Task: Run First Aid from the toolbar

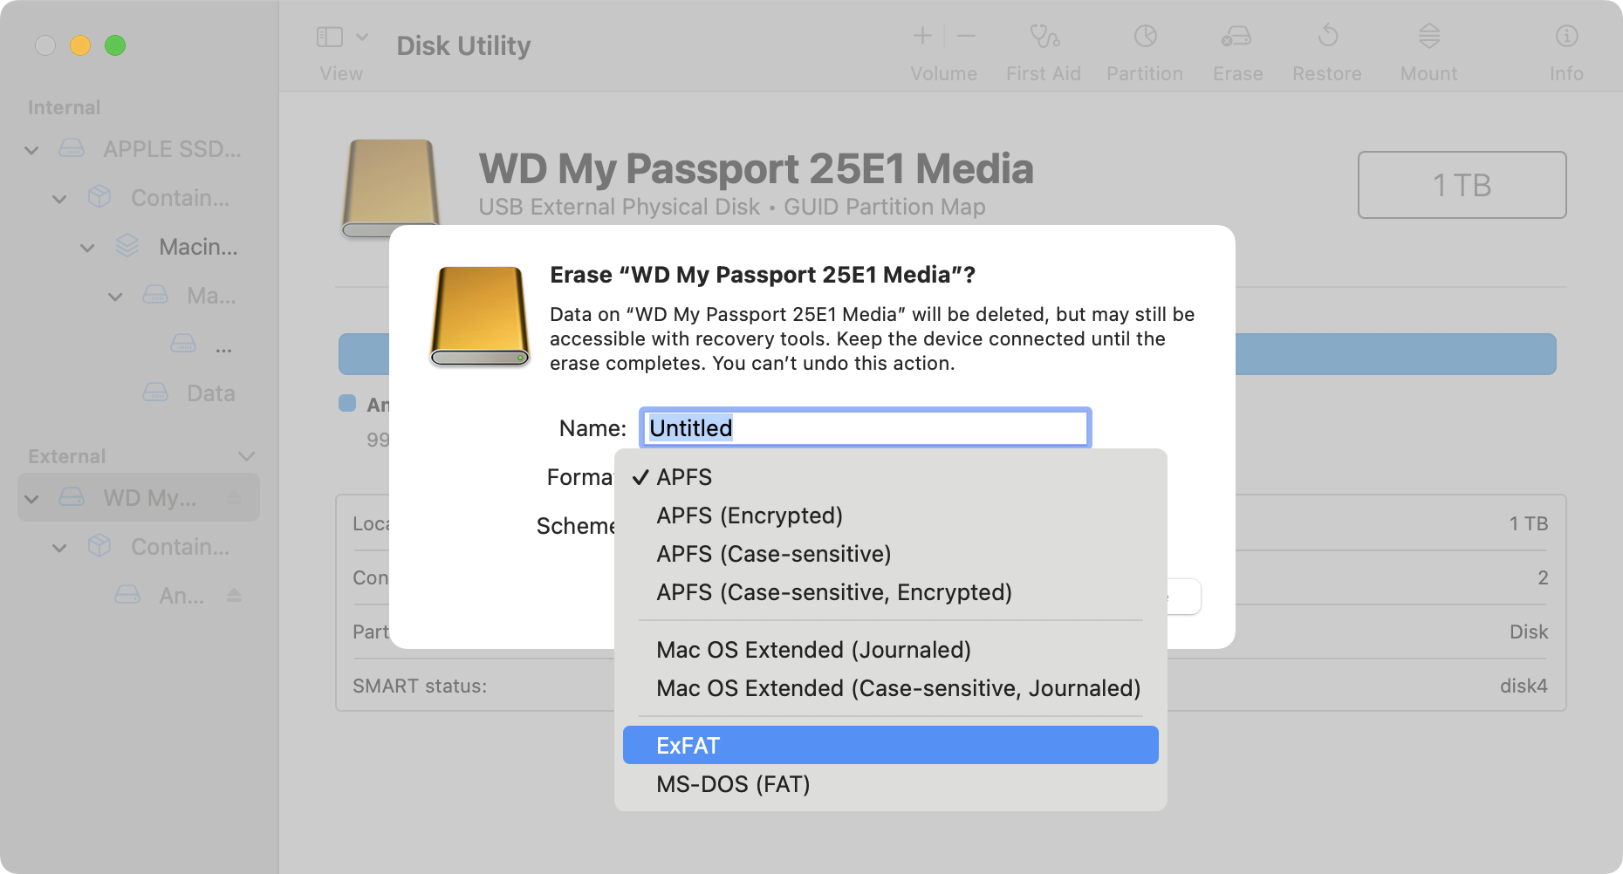Action: (1043, 48)
